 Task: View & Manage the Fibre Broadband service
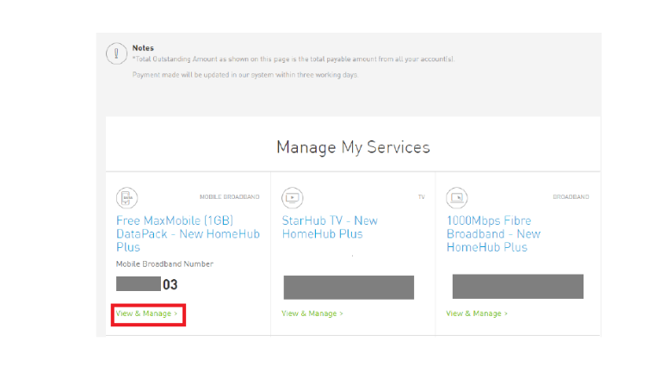tap(477, 313)
